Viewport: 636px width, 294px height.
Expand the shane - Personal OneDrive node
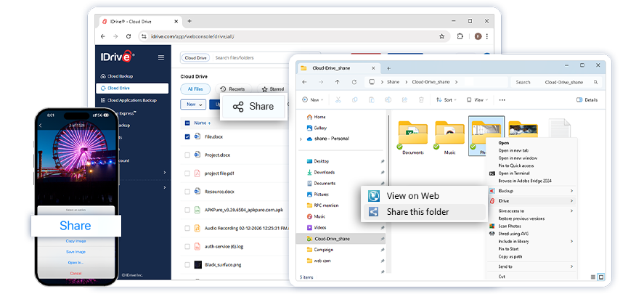[x=301, y=139]
